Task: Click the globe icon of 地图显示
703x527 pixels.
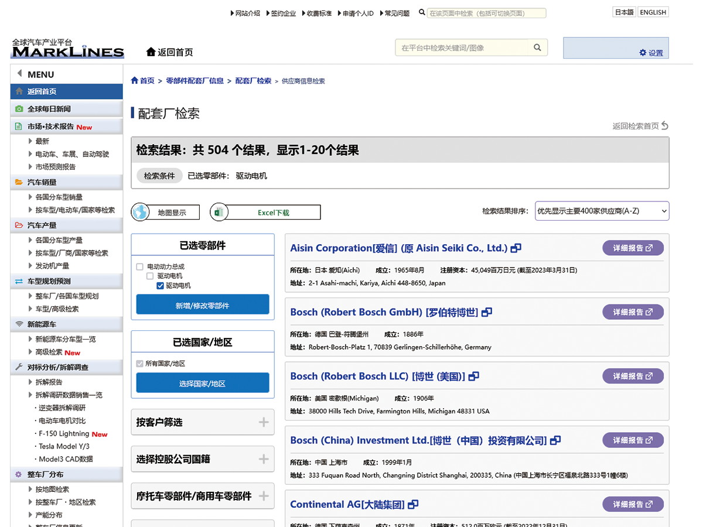Action: (140, 212)
